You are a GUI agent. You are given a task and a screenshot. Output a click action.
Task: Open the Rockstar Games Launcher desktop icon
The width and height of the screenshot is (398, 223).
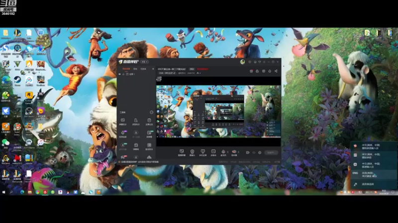[x=29, y=97]
